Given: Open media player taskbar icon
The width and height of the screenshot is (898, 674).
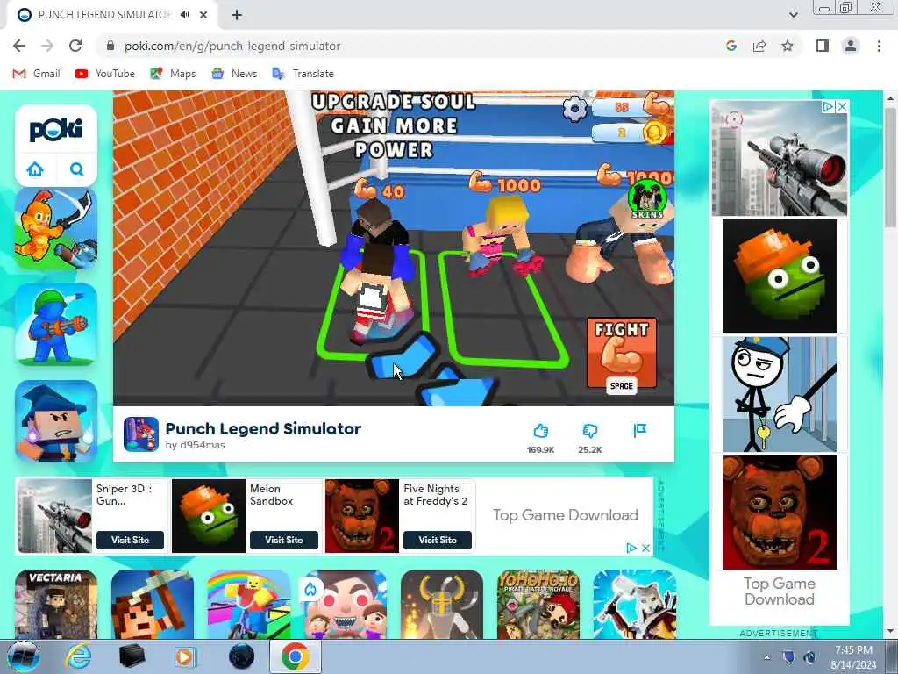Looking at the screenshot, I should (x=185, y=656).
